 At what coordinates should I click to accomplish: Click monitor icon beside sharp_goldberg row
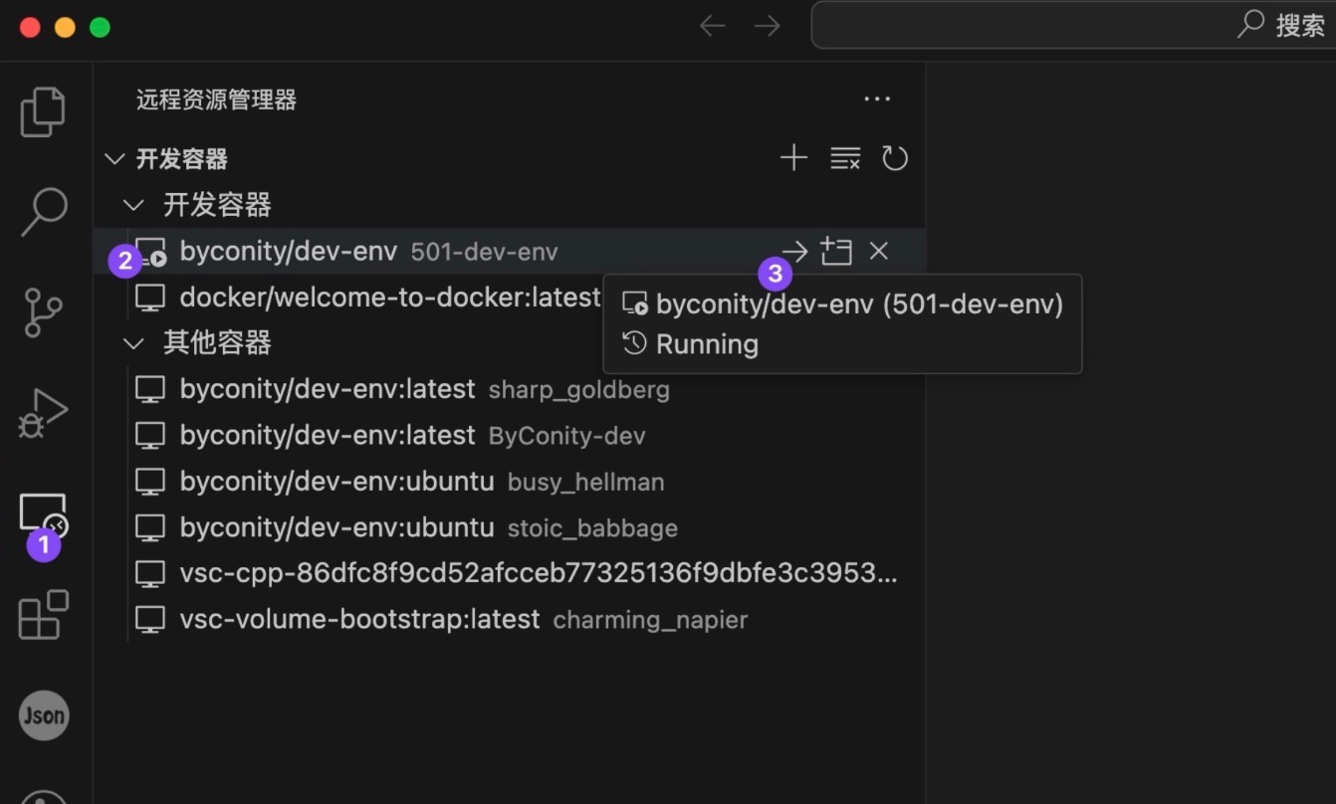pyautogui.click(x=149, y=390)
